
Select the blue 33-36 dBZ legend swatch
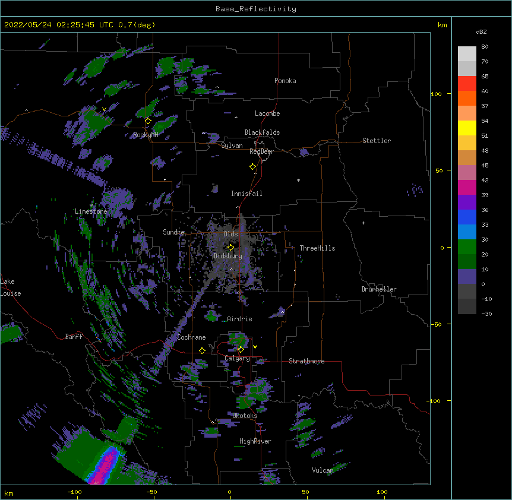tap(467, 217)
